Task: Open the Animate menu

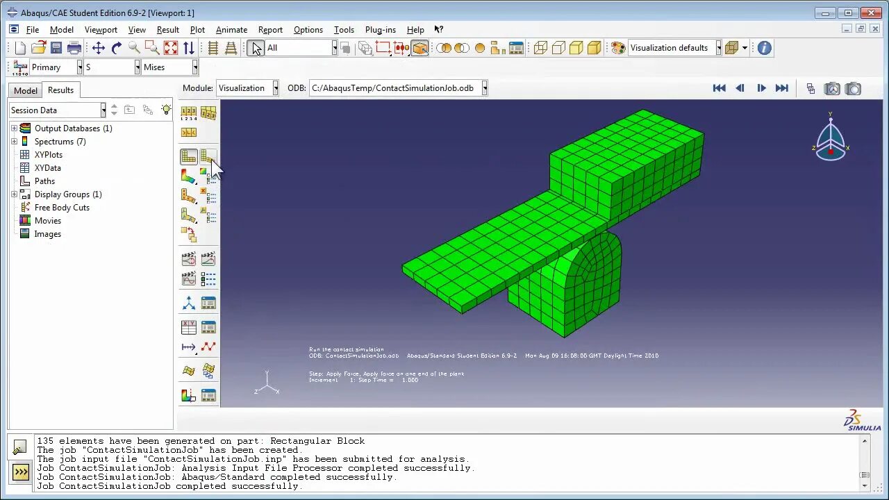Action: click(231, 30)
